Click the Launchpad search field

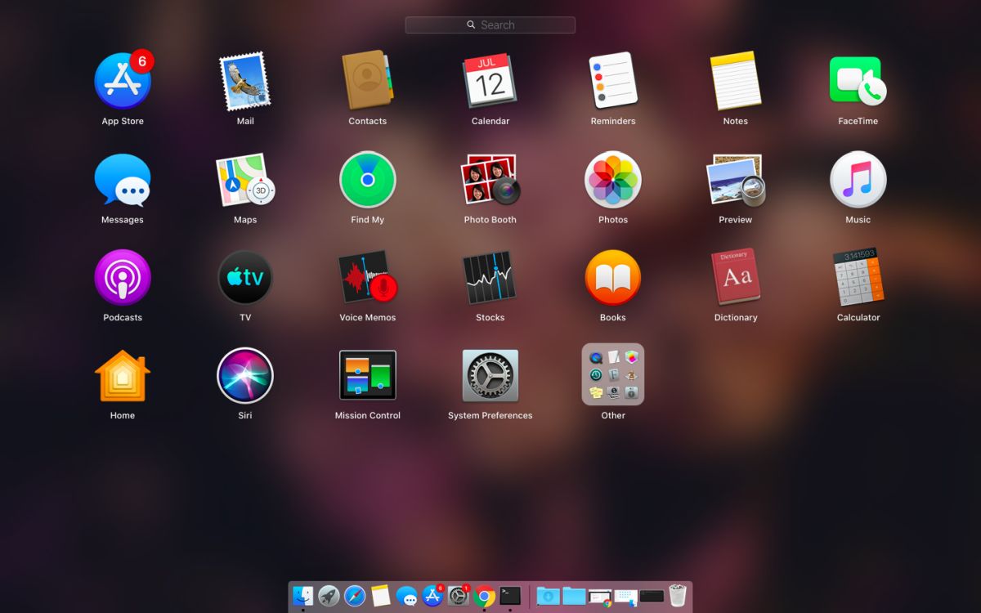click(490, 25)
